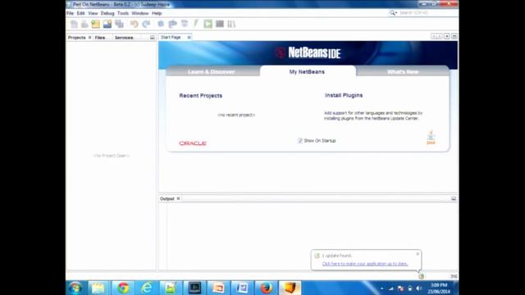Viewport: 525px width, 295px height.
Task: Maximize the editor window with the corner button
Action: (x=454, y=36)
